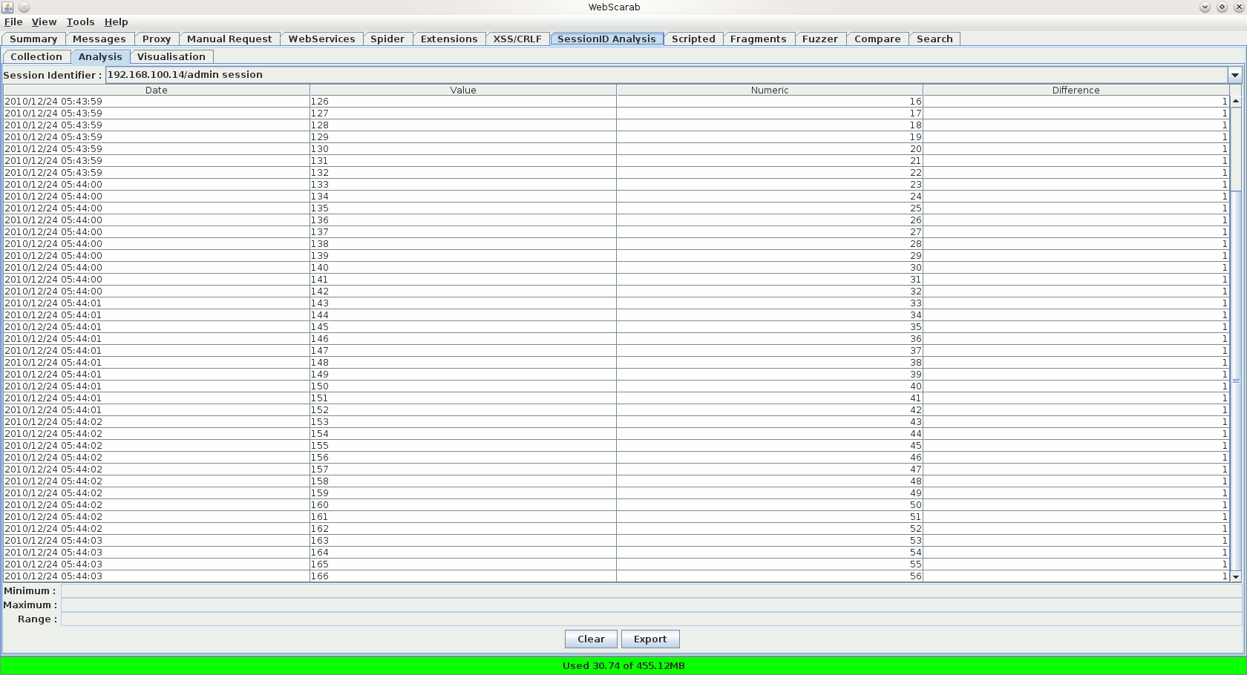The width and height of the screenshot is (1247, 675).
Task: Click the green memory usage bar
Action: 623,665
